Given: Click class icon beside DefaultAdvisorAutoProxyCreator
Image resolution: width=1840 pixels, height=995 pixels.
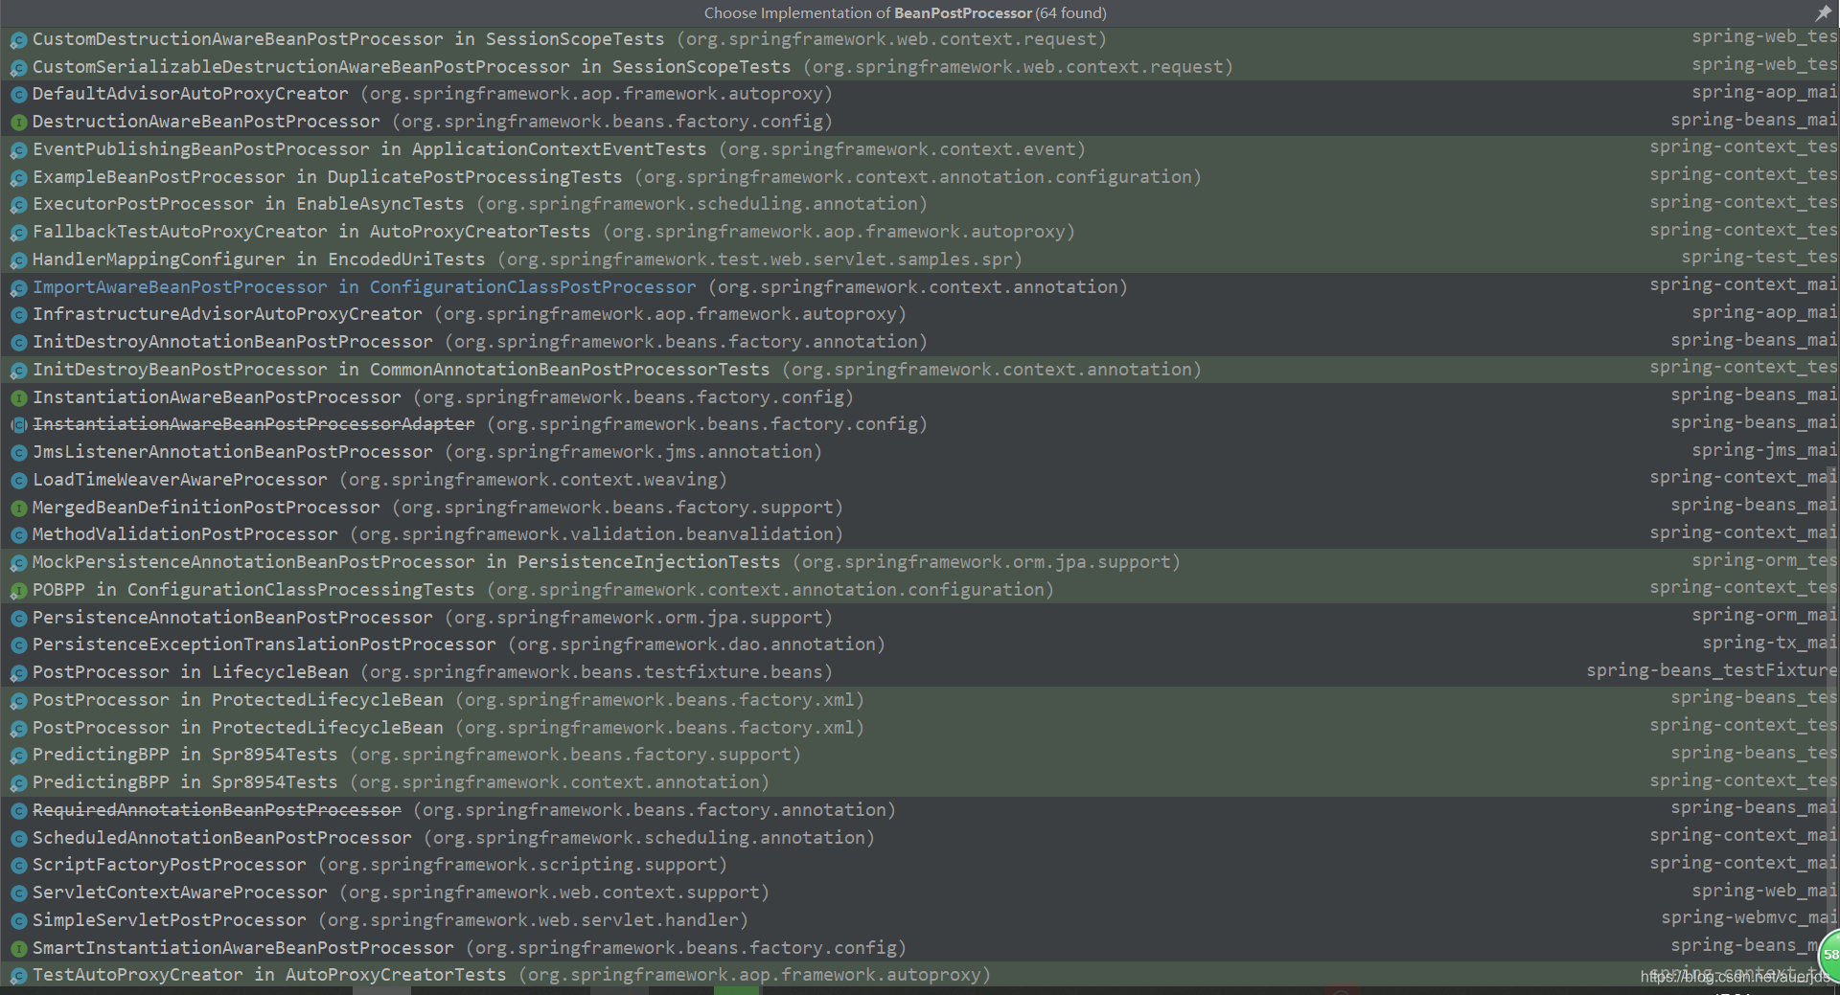Looking at the screenshot, I should tap(18, 95).
